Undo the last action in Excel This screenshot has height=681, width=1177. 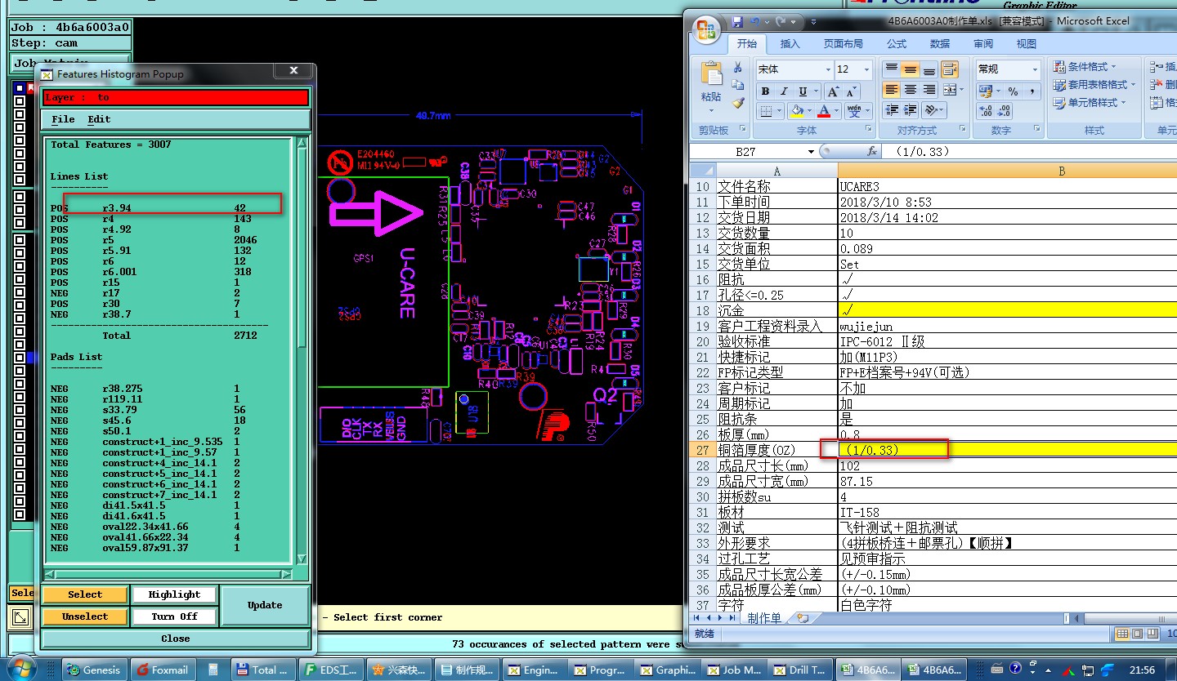click(x=755, y=21)
